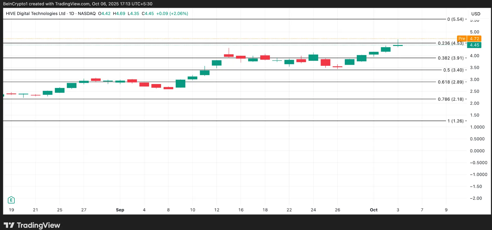Select the 1 (1.26) Fibonacci level label

tap(455, 121)
